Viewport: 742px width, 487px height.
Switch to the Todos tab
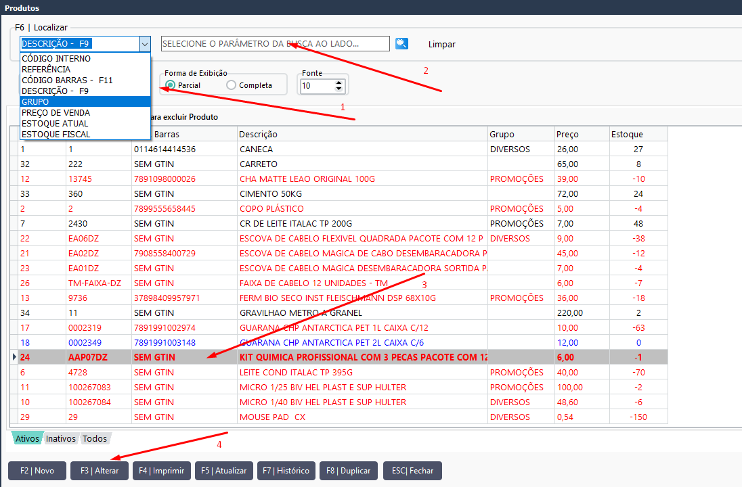tap(95, 439)
